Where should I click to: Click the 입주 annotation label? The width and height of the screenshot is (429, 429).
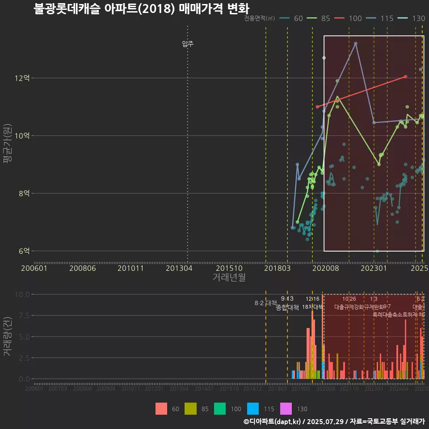tap(188, 44)
